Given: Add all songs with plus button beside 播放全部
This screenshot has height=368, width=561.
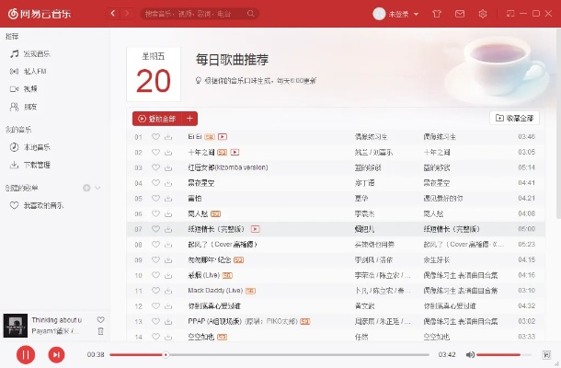Looking at the screenshot, I should (x=190, y=119).
